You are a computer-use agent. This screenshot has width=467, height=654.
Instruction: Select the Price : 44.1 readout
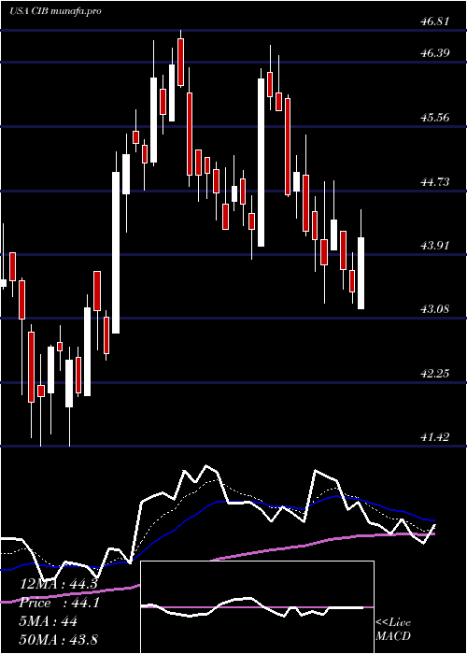point(59,603)
